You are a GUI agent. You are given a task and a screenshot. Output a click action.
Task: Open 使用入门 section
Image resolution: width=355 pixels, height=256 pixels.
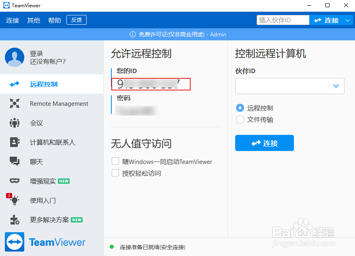click(52, 200)
